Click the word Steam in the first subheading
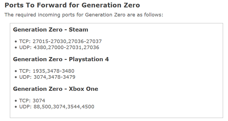The width and height of the screenshot is (228, 121). click(x=78, y=30)
